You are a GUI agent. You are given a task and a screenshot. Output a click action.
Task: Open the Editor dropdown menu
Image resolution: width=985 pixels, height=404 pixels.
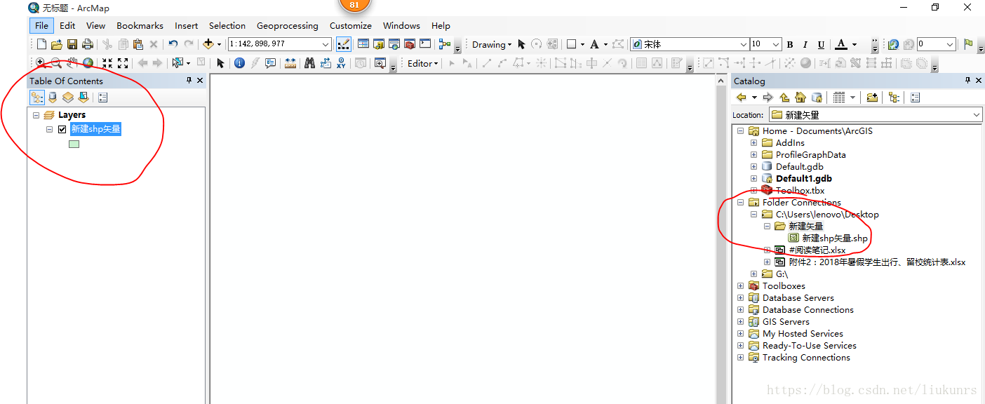[x=422, y=63]
